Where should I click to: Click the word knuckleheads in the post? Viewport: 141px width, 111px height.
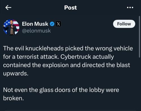point(45,48)
